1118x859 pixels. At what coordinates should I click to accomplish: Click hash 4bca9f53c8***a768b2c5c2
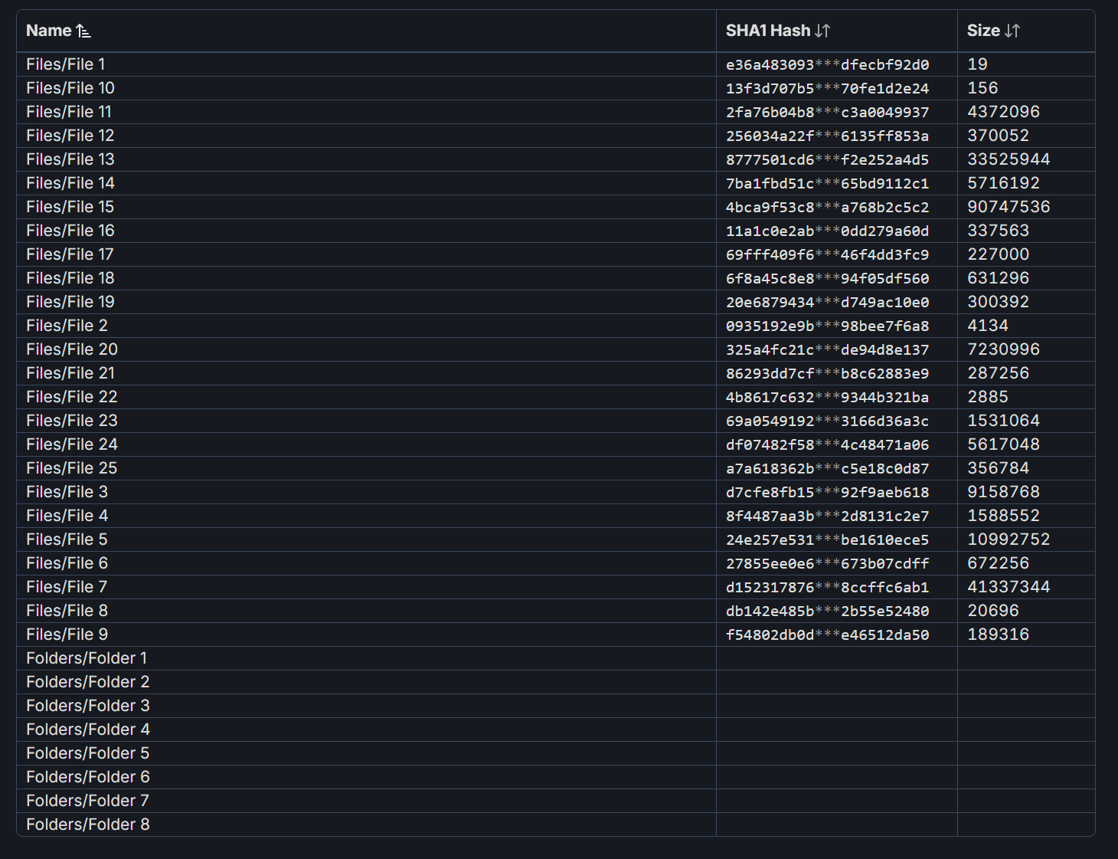pos(827,208)
